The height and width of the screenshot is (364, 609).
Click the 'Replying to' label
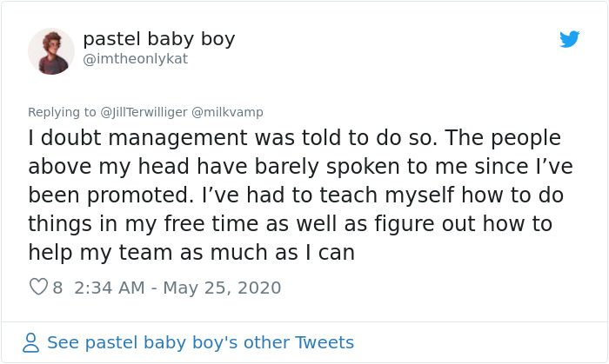[x=63, y=112]
